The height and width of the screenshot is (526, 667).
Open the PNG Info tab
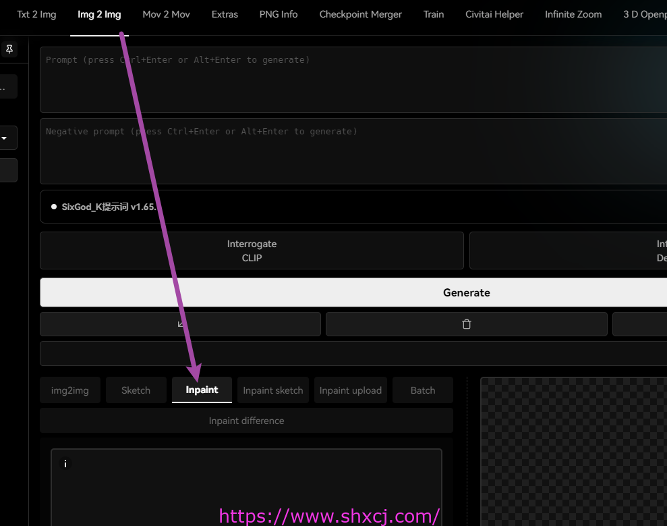pos(279,14)
